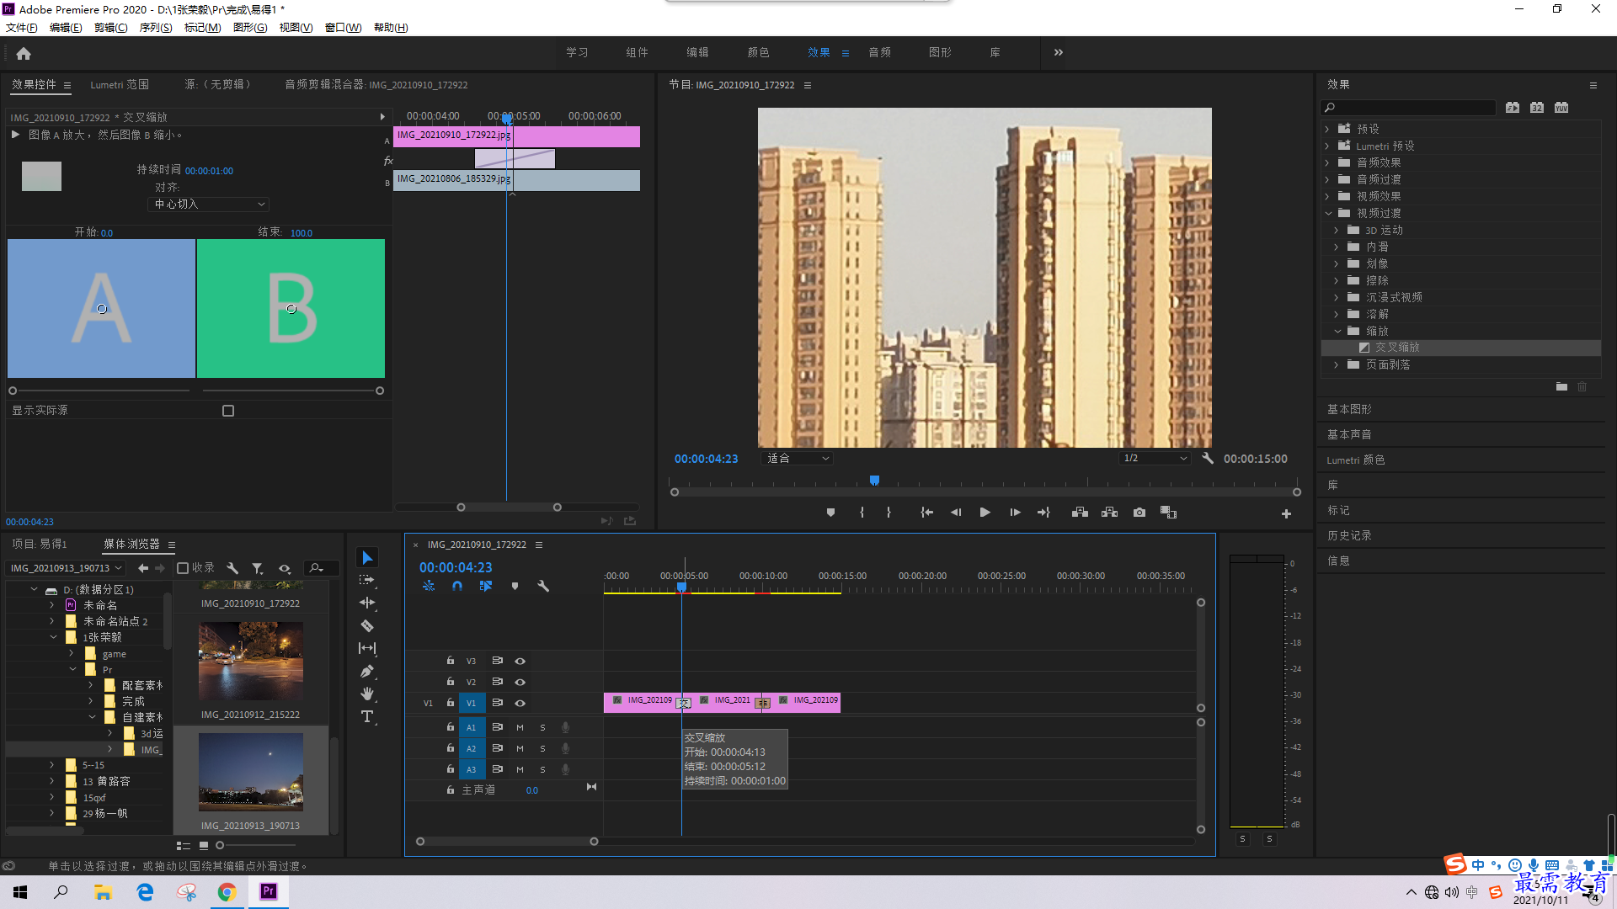Click the Effects search field
Screen dimensions: 1617x909
point(1409,107)
